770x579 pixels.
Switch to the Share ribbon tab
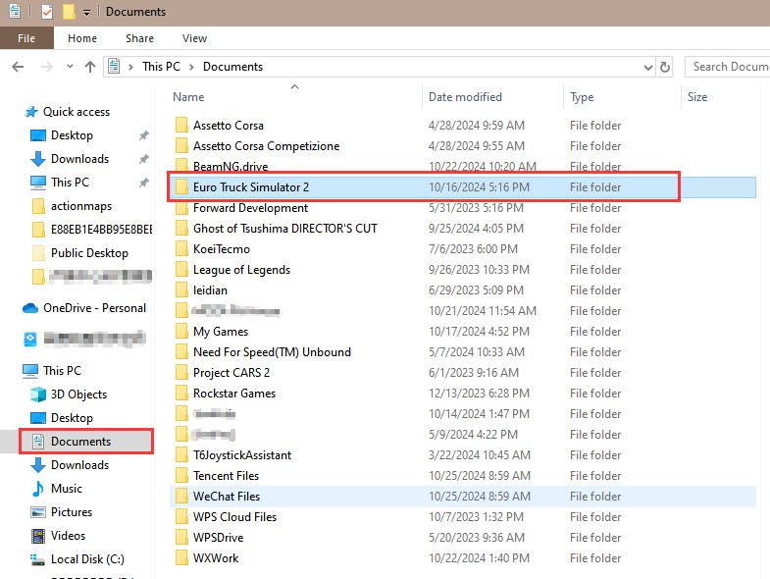[139, 38]
